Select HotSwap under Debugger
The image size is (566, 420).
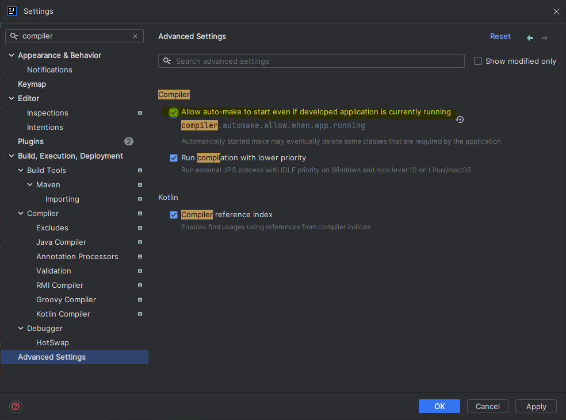click(52, 342)
